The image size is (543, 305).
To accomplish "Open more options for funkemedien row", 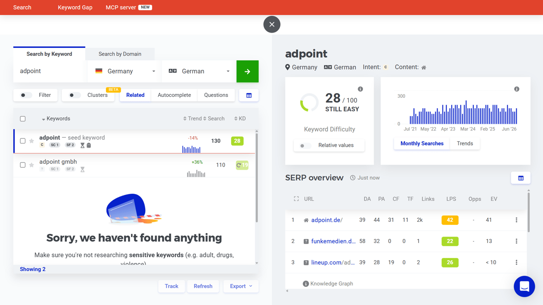I will 516,242.
